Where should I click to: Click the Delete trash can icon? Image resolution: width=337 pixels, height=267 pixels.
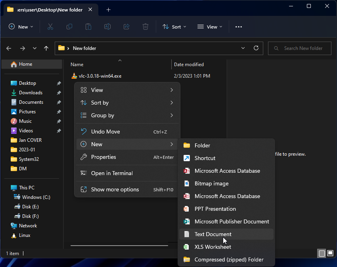click(146, 27)
